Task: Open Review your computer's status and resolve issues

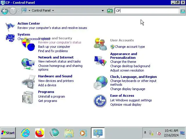Action: pyautogui.click(x=52, y=28)
